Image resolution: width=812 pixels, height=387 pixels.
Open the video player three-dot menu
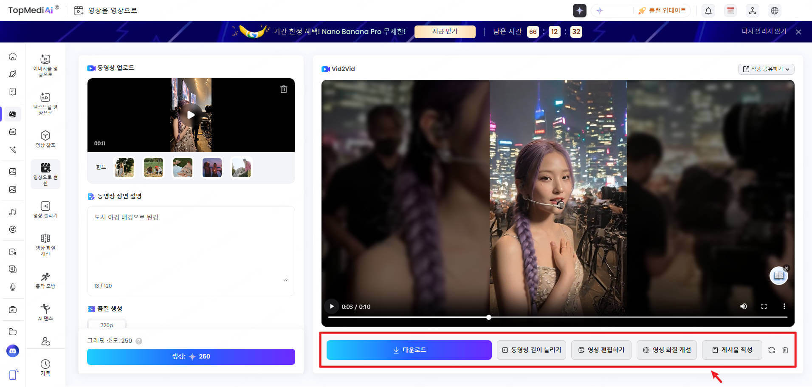(x=784, y=306)
